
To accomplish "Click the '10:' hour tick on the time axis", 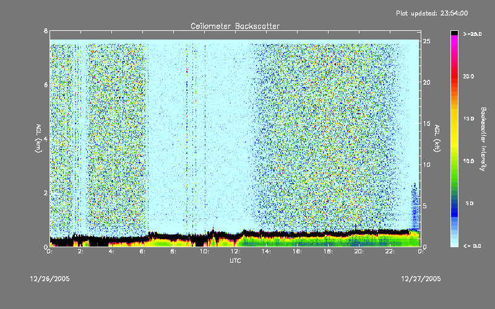I will click(x=205, y=252).
